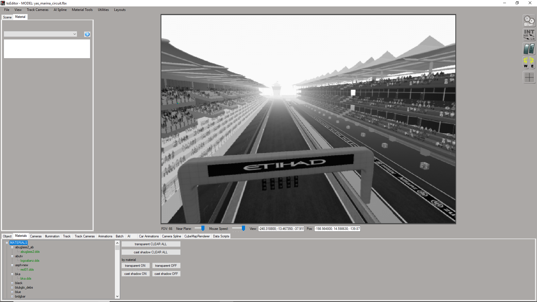The width and height of the screenshot is (537, 302).
Task: Click the View coordinates input field
Action: pos(281,229)
